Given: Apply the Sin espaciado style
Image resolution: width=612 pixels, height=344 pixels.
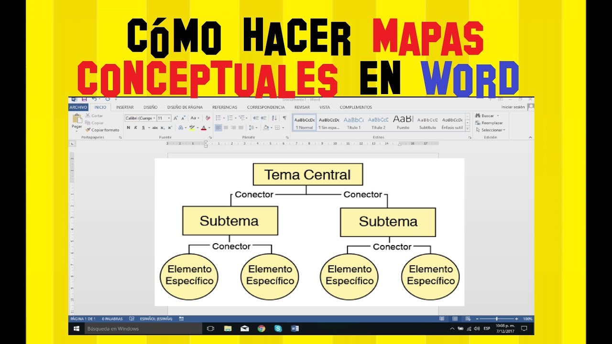Looking at the screenshot, I should (329, 122).
